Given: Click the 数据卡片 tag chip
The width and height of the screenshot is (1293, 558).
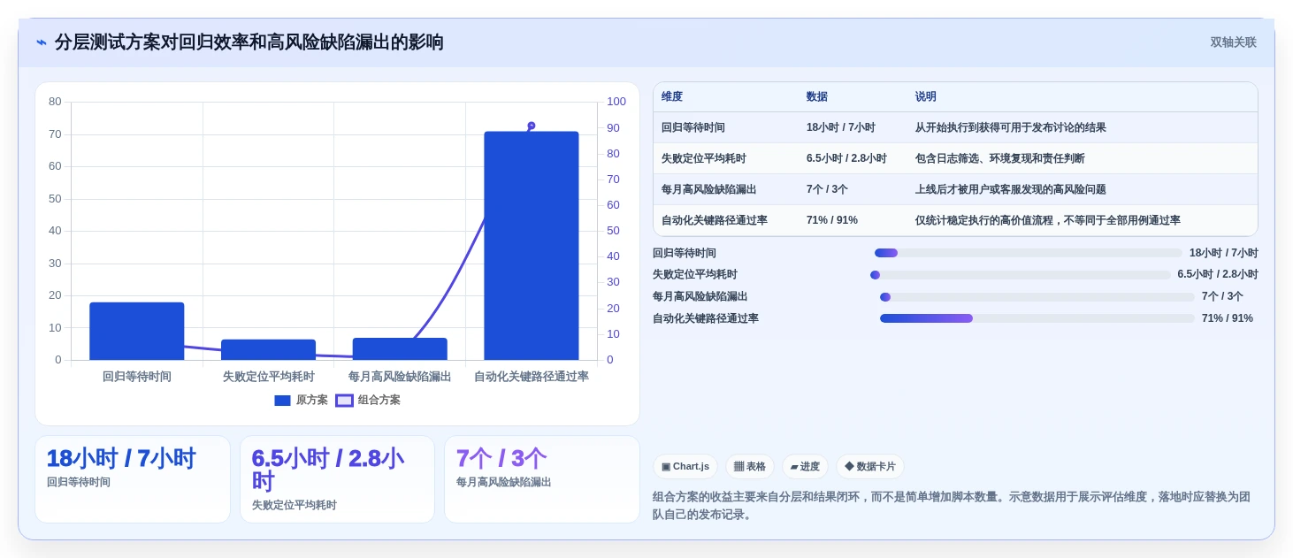Looking at the screenshot, I should point(870,466).
